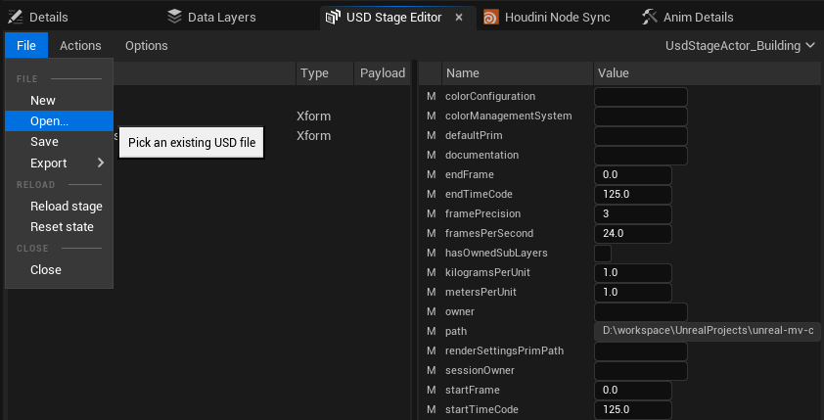824x420 pixels.
Task: Click the kilogramsPerUnit value 1.0
Action: pos(633,273)
